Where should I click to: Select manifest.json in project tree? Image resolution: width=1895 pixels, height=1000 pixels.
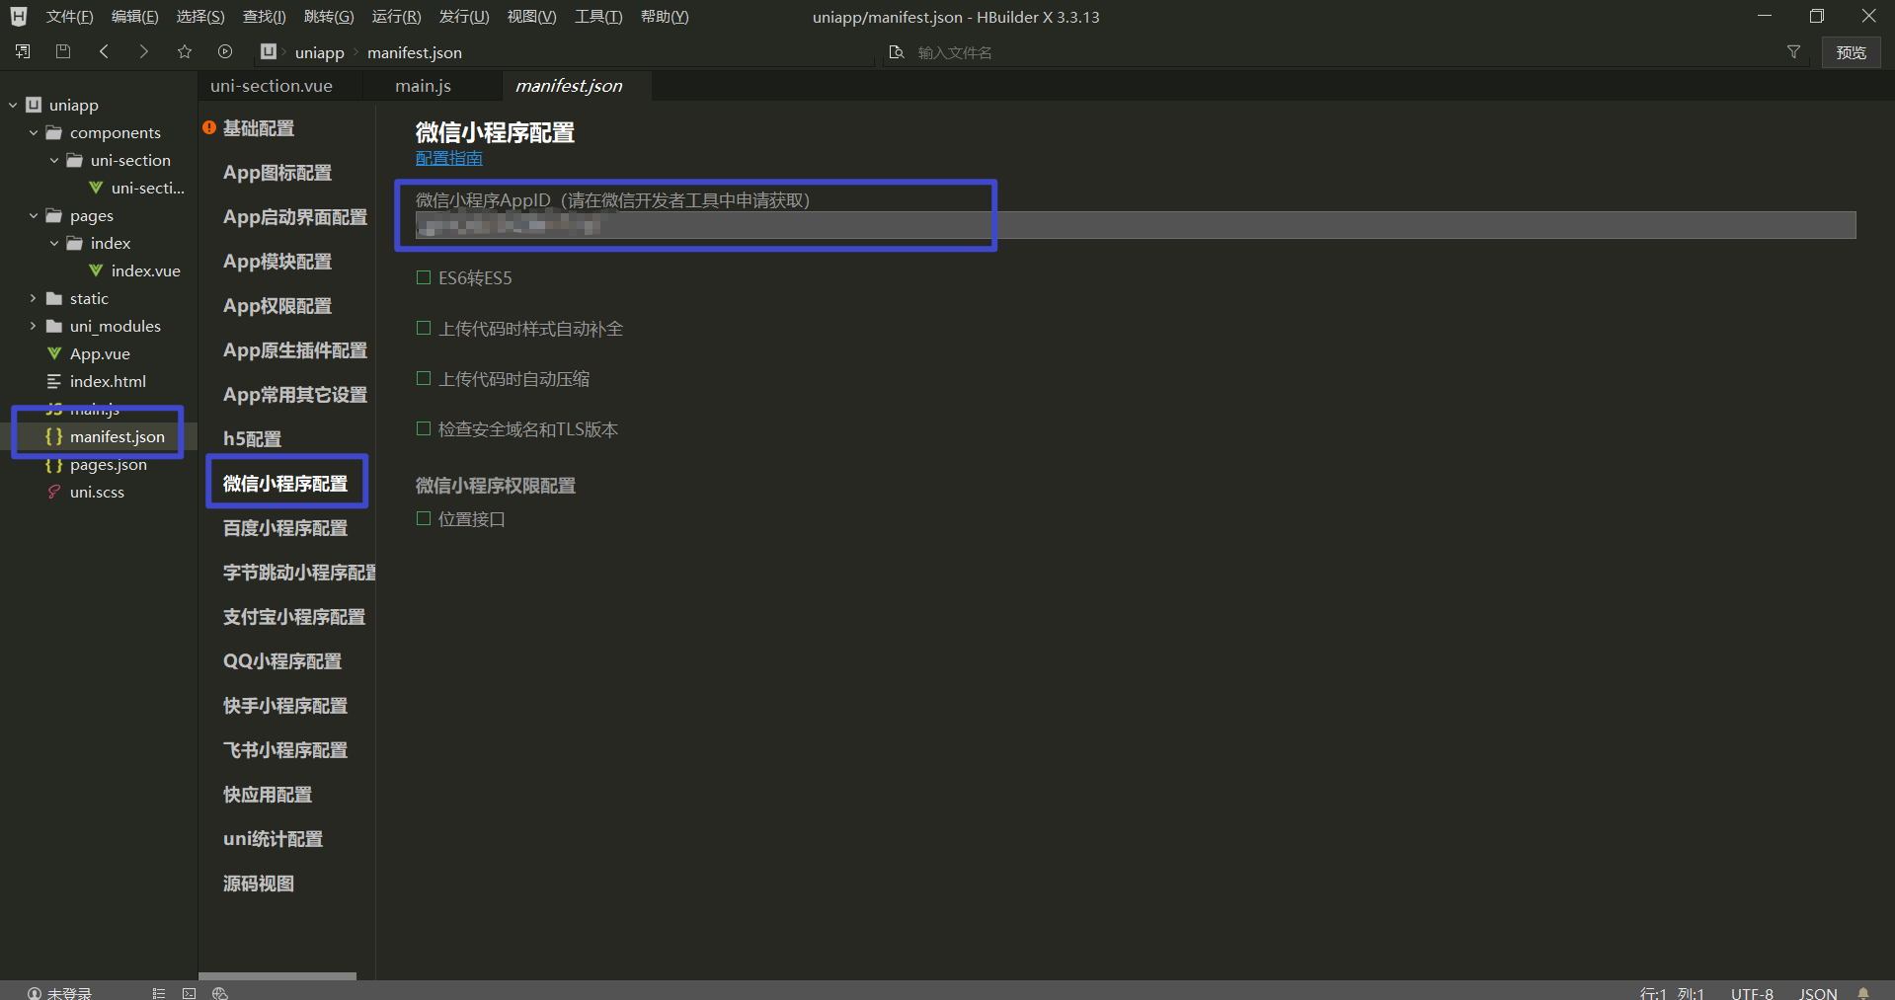[117, 436]
